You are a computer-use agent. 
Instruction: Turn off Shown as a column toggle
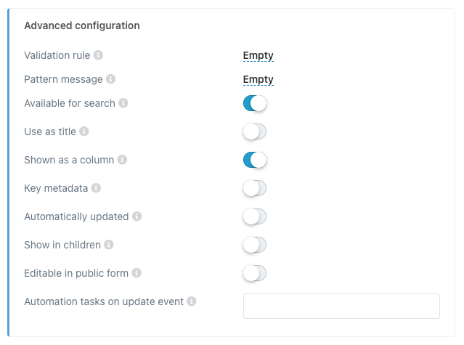pos(255,160)
